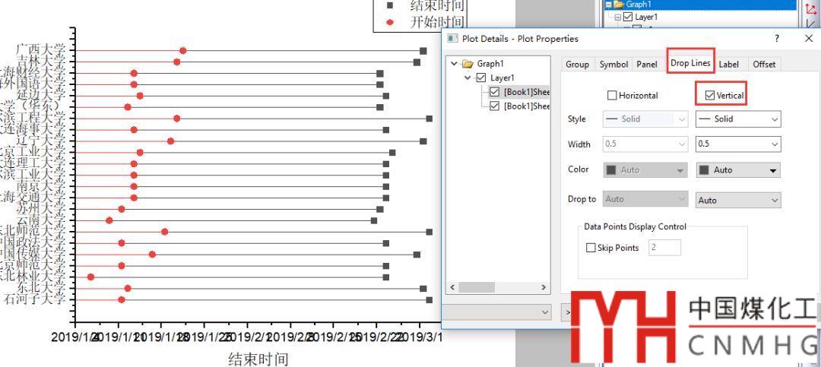Click the 东北大学 axis label
The height and width of the screenshot is (367, 821).
tap(40, 288)
